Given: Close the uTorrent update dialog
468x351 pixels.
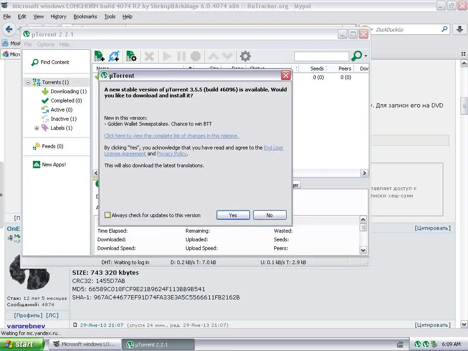Looking at the screenshot, I should click(286, 75).
